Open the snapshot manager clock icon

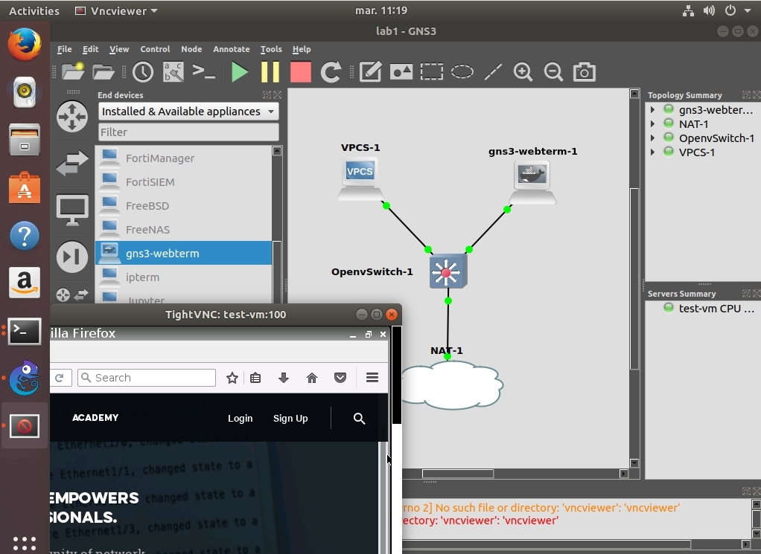coord(143,71)
